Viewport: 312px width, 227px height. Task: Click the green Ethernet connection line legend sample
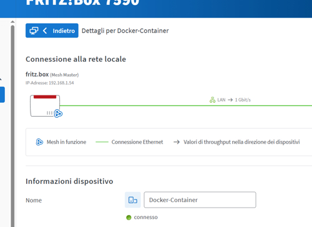pos(102,142)
